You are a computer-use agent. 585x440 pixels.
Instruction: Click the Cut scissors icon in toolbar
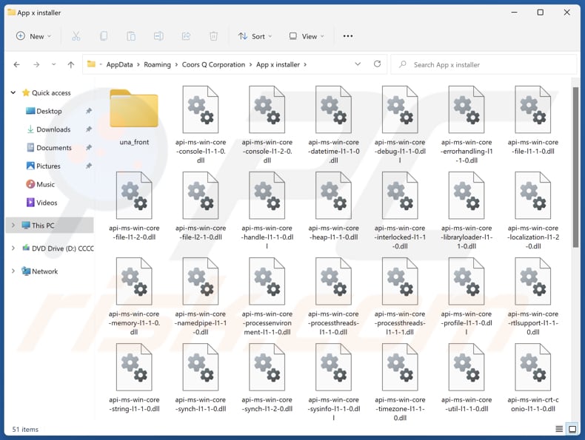[76, 36]
